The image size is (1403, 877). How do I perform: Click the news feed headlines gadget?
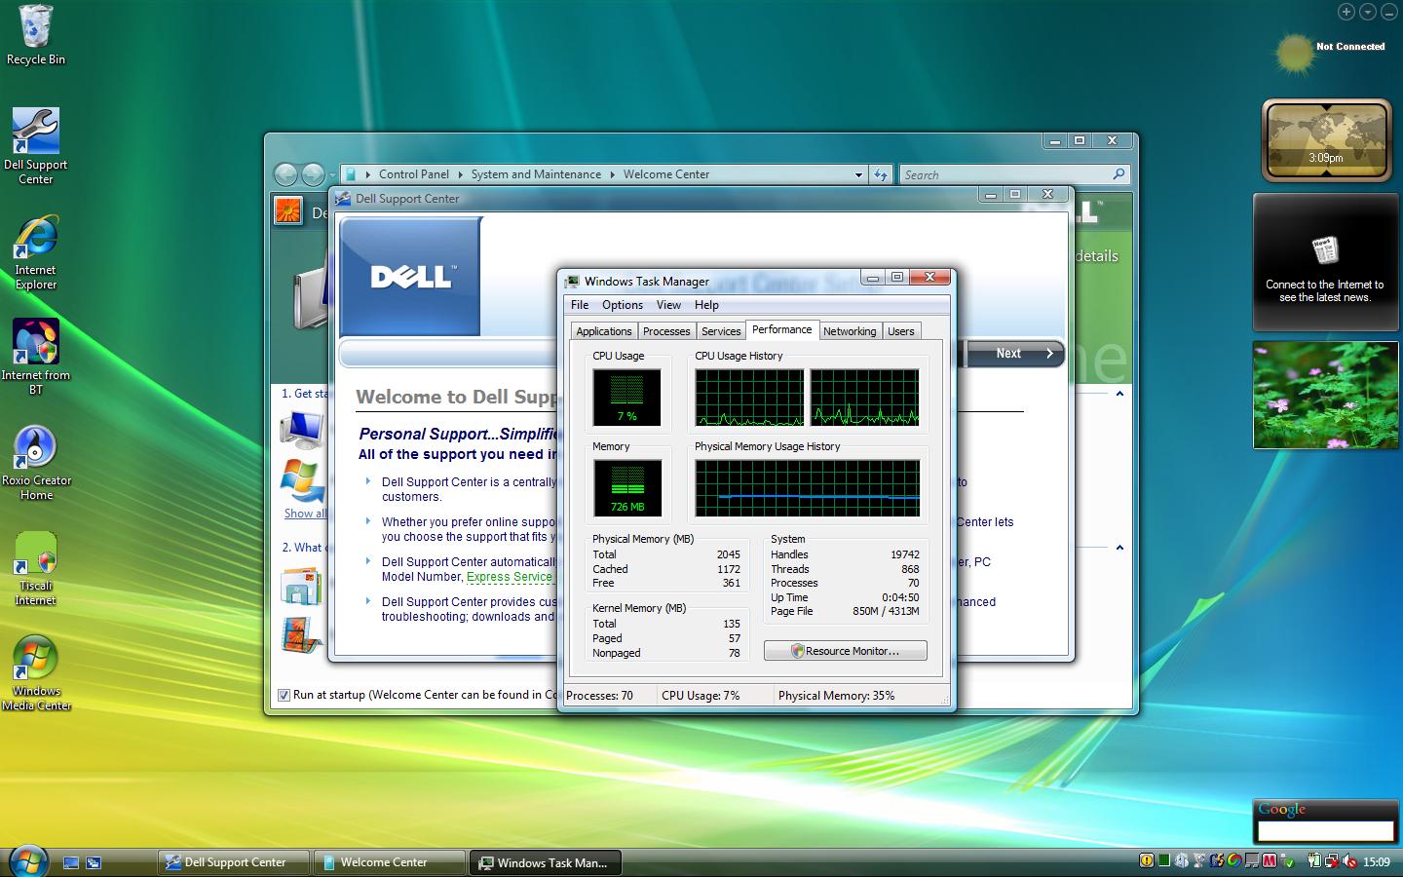pos(1324,261)
